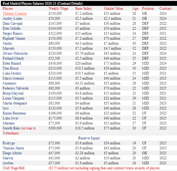Click Gareth Bale's £300,000 weekly wage
This screenshot has width=177, height=171.
coord(55,128)
